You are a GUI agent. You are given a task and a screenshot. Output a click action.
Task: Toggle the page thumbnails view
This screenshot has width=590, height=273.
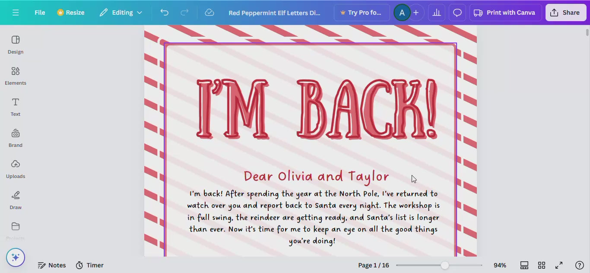(524, 265)
